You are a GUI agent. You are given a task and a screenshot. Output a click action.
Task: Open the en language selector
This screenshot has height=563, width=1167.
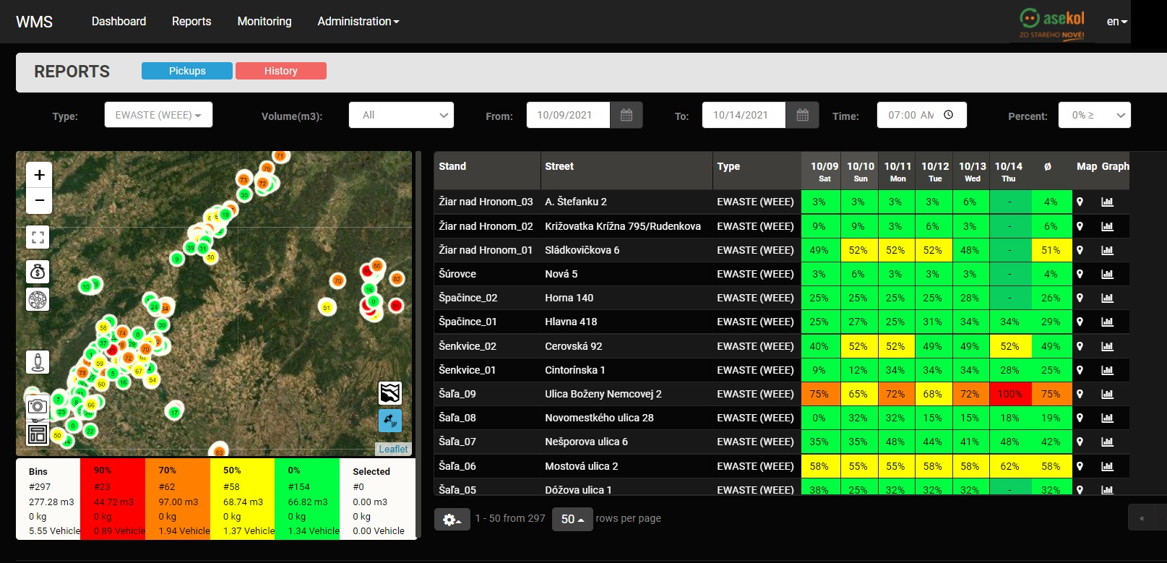point(1116,22)
